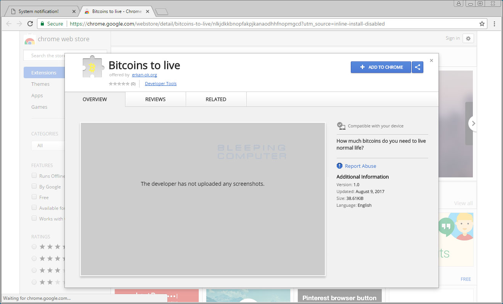This screenshot has height=304, width=503.
Task: Open a new browser tab
Action: (162, 11)
